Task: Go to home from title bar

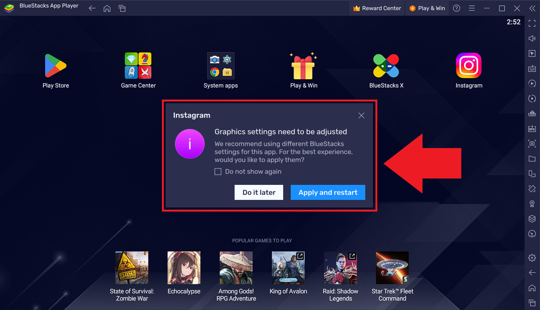Action: tap(107, 8)
